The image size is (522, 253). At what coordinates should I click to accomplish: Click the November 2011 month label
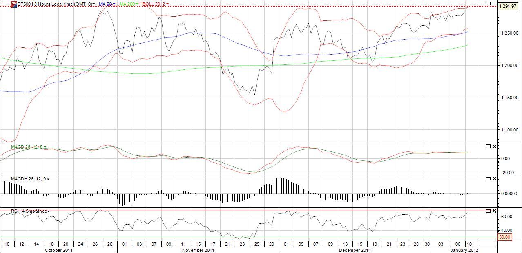198,250
